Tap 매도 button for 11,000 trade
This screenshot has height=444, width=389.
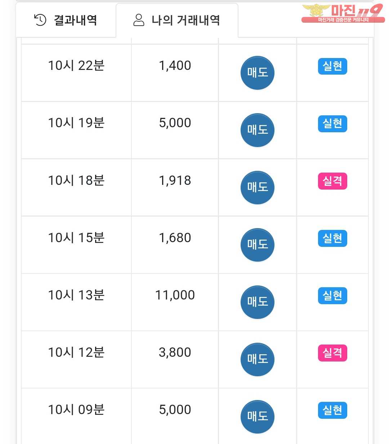pos(257,302)
